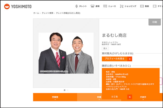Click the ticket icon in navigation
The height and width of the screenshot is (108, 163).
[x=155, y=6]
